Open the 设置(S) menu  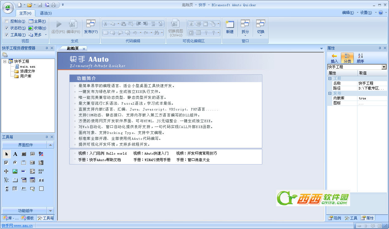click(x=366, y=13)
